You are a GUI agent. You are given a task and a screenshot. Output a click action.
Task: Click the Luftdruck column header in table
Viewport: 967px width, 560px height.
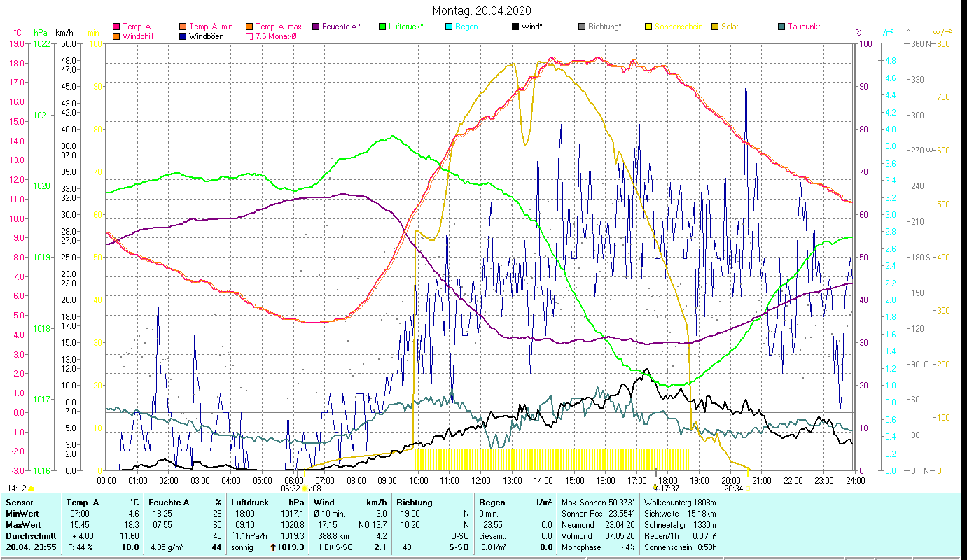[x=249, y=502]
